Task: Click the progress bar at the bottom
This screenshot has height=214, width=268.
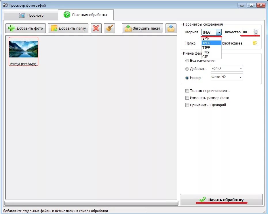Action: [x=91, y=203]
